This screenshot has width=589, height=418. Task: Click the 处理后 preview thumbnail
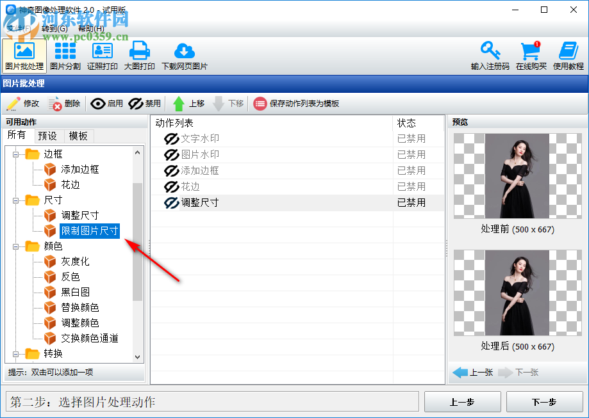point(518,293)
